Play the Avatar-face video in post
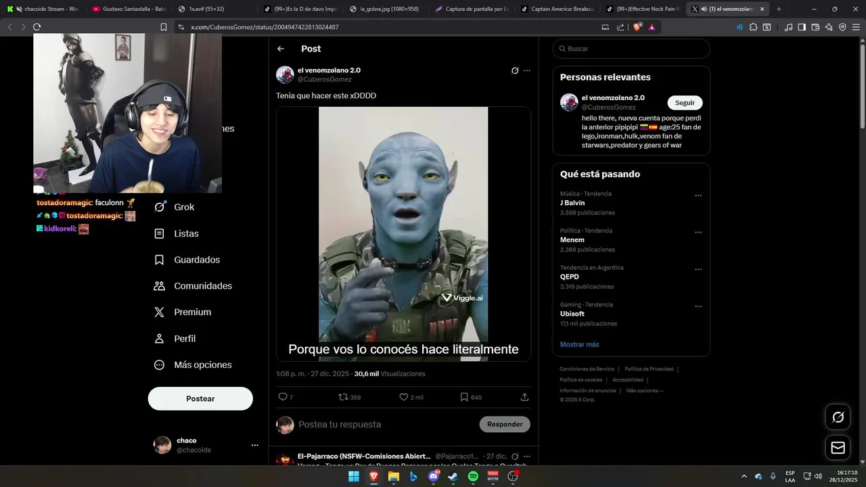 coord(403,233)
